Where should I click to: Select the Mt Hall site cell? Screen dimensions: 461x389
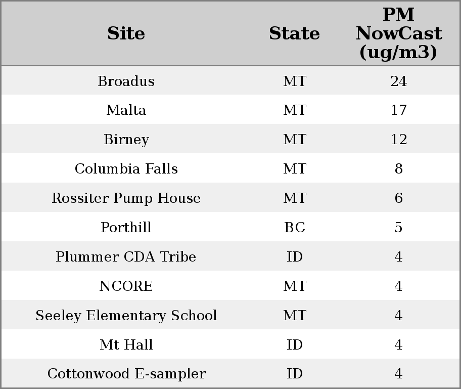coord(126,345)
